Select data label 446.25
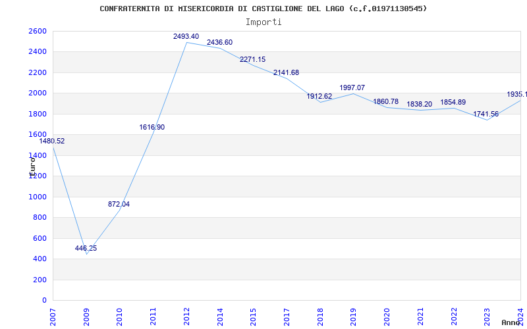 tap(86, 249)
